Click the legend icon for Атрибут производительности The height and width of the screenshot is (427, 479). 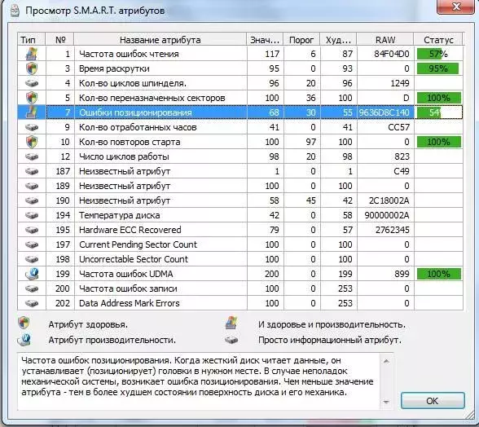tap(24, 340)
